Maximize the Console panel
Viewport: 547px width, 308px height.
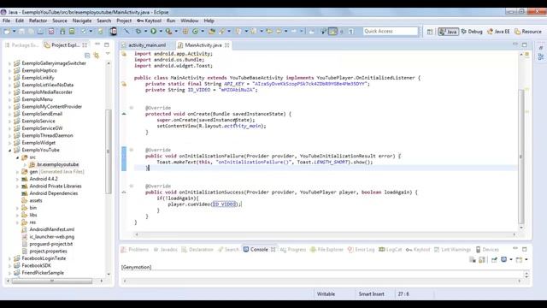click(x=524, y=249)
